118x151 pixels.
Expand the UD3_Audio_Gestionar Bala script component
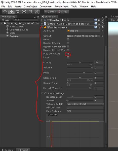point(42,24)
